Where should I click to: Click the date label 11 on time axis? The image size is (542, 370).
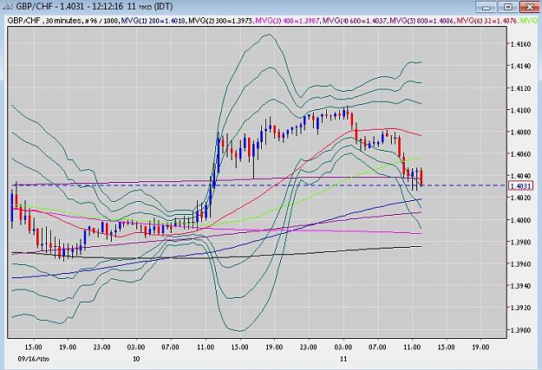[x=343, y=359]
